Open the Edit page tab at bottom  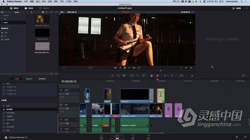[117, 137]
